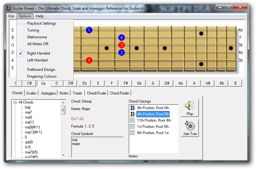This screenshot has width=256, height=169.
Task: Click the Play speaker icon
Action: (190, 105)
